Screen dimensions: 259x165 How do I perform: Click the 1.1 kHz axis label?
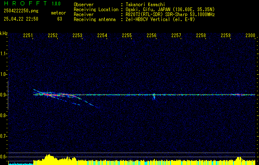[x=3, y=54]
